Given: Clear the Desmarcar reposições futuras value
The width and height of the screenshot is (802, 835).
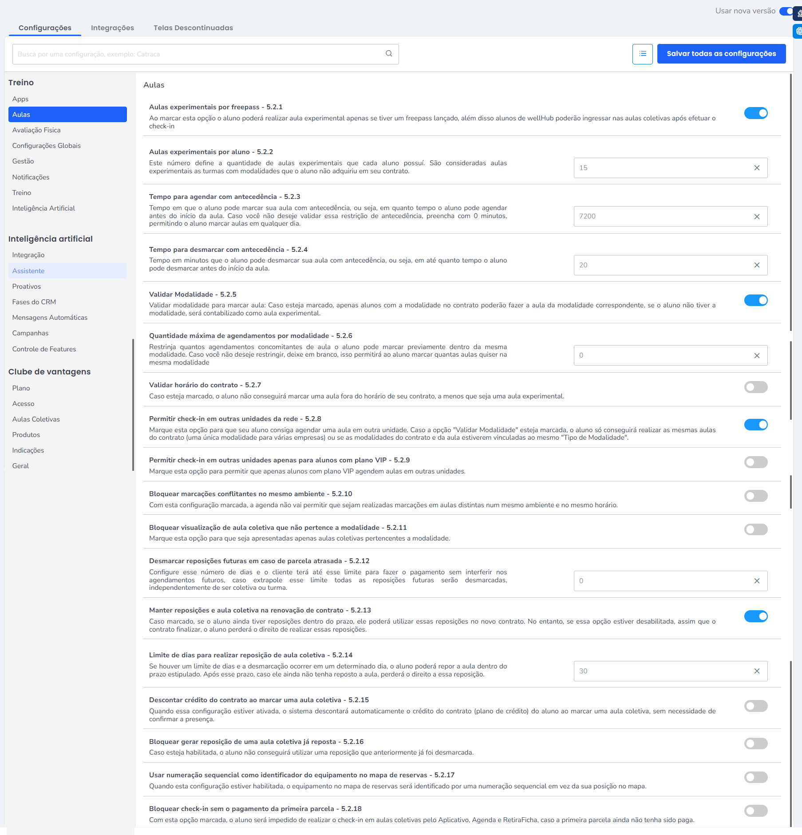Looking at the screenshot, I should (x=757, y=581).
